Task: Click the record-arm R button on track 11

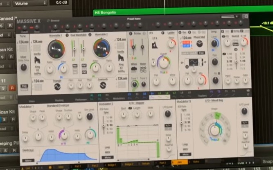Action: pyautogui.click(x=12, y=87)
